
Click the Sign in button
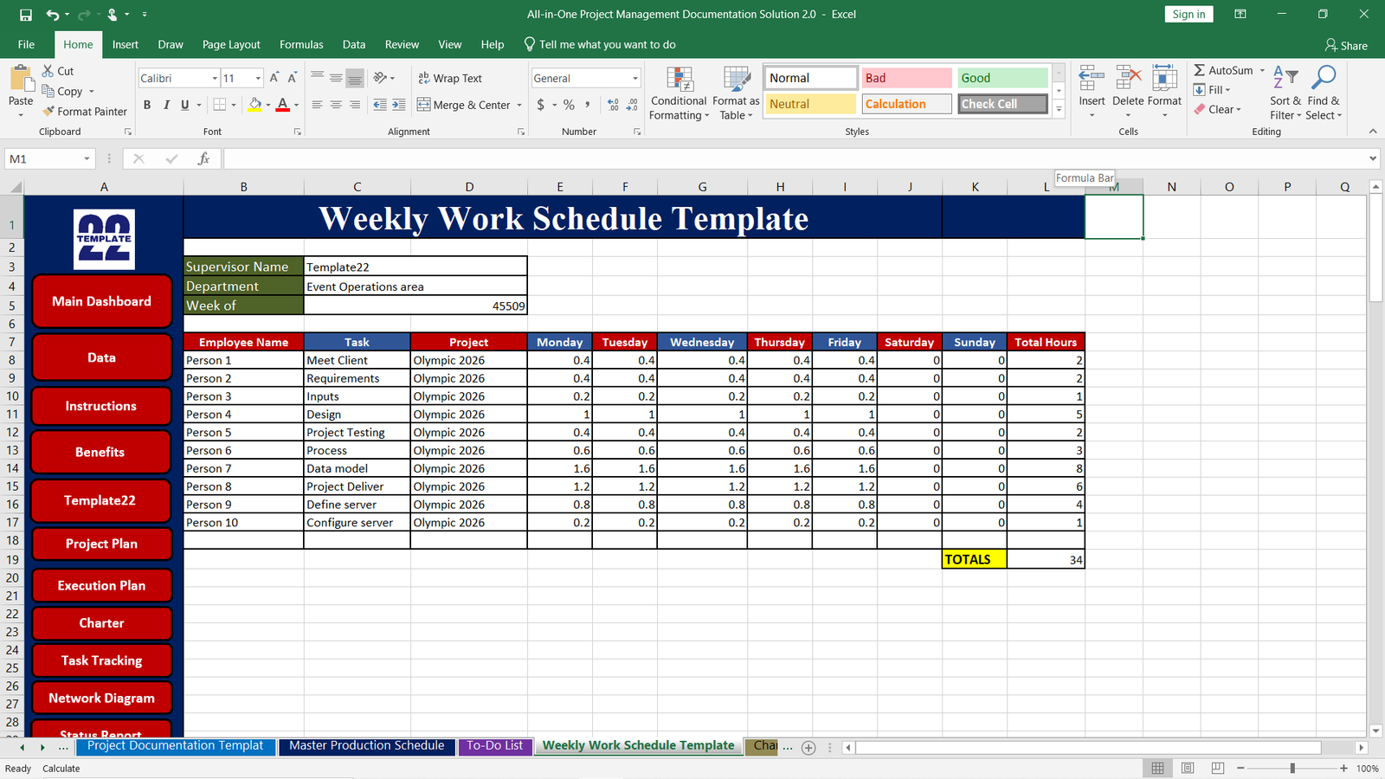tap(1189, 14)
